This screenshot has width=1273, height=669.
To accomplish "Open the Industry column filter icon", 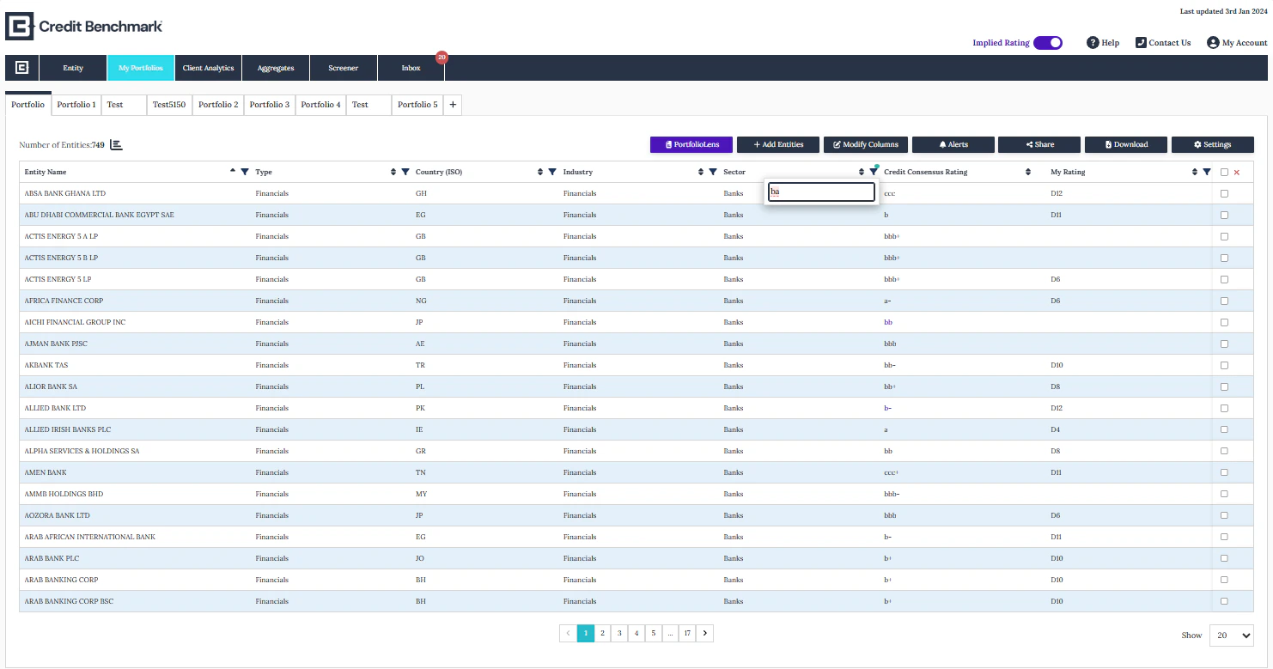I will 712,172.
